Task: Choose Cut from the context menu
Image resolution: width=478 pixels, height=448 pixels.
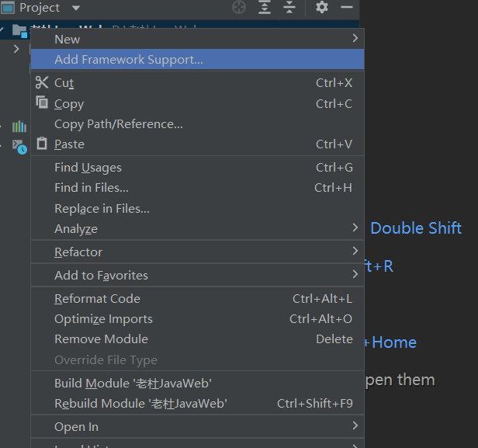Action: [x=64, y=83]
